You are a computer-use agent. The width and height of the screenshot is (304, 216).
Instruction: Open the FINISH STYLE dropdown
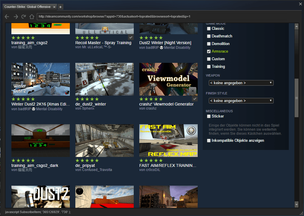pos(241,101)
